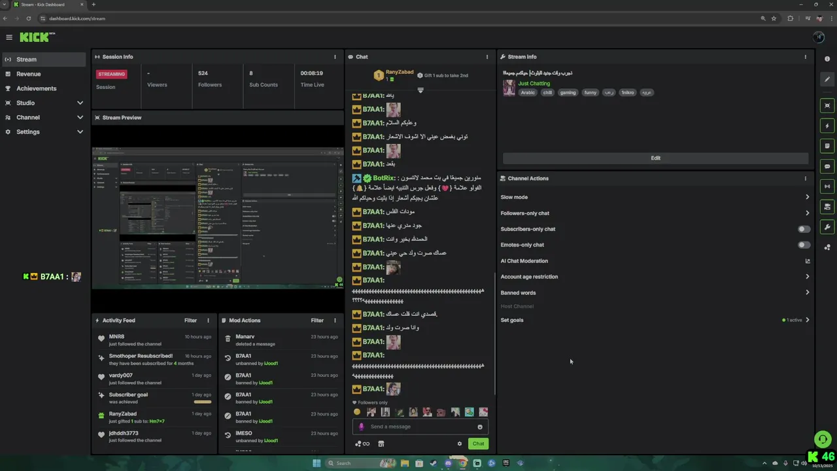Open Chat panel three-dot menu
The height and width of the screenshot is (471, 837).
pyautogui.click(x=487, y=57)
